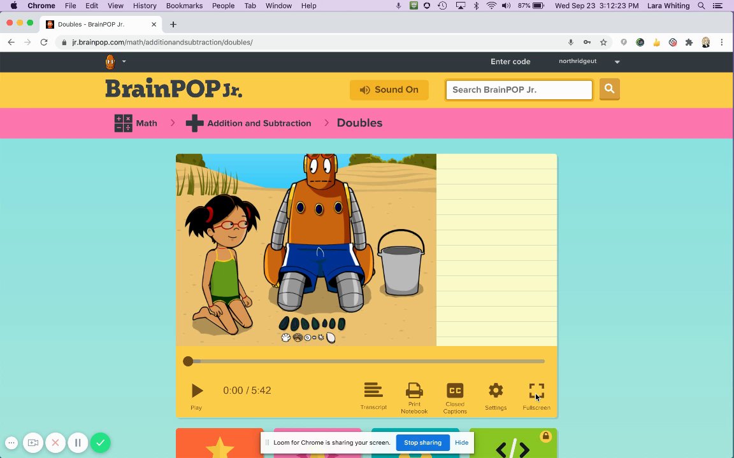Screen dimensions: 734x458
Task: Click the BrainPOP Jr. logo
Action: click(174, 89)
